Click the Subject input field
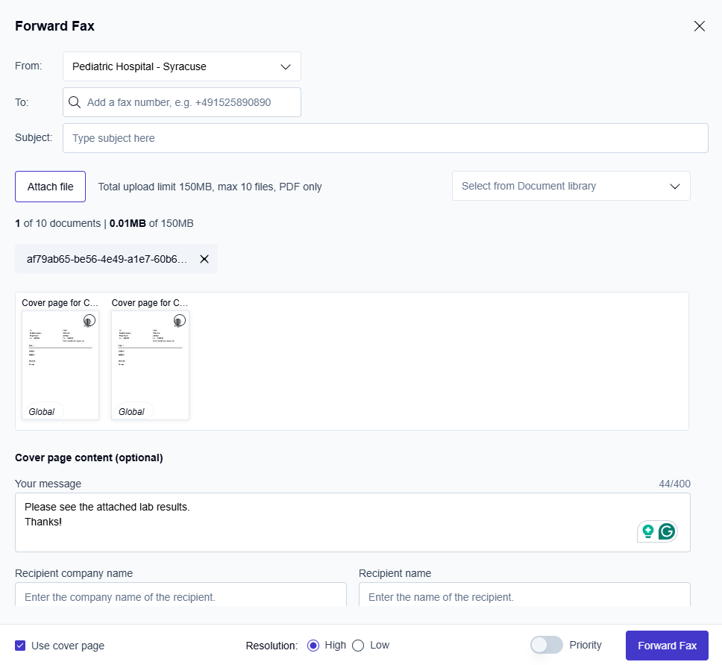Screen dimensions: 722x665 coord(385,138)
